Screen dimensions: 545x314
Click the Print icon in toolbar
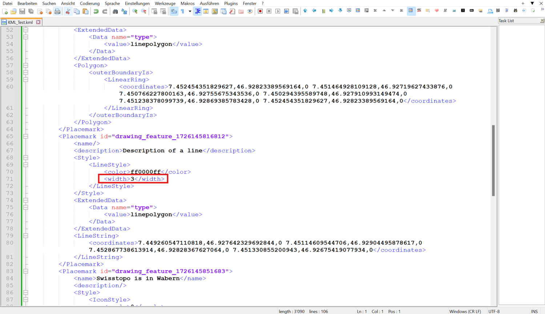(x=57, y=11)
